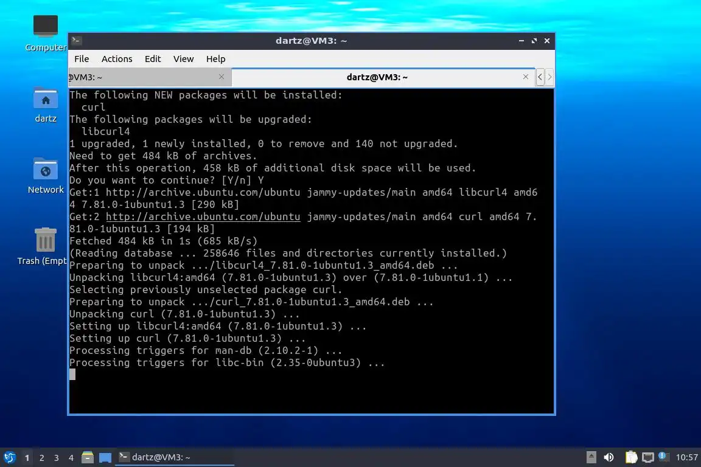Close the terminal window

click(547, 41)
